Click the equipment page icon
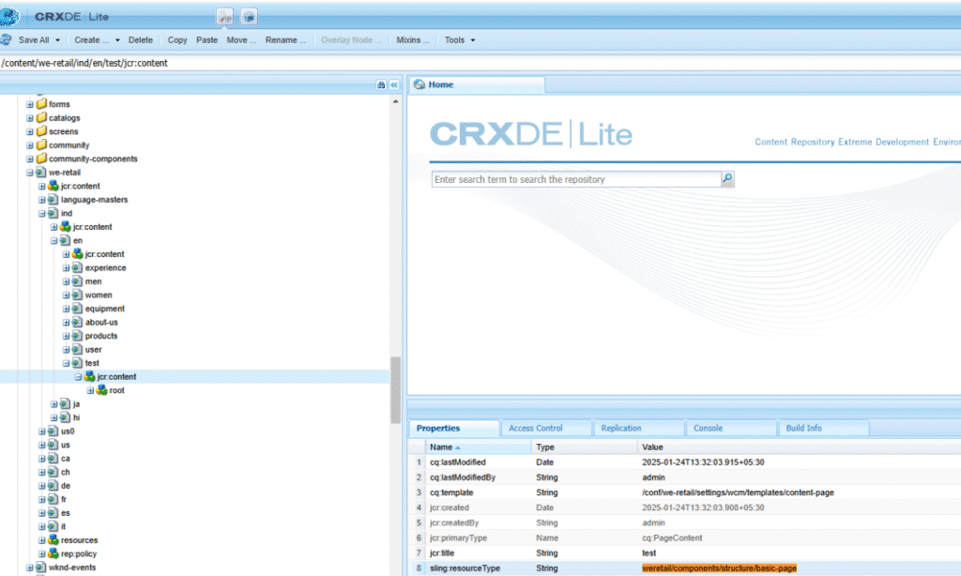961x576 pixels. (77, 309)
